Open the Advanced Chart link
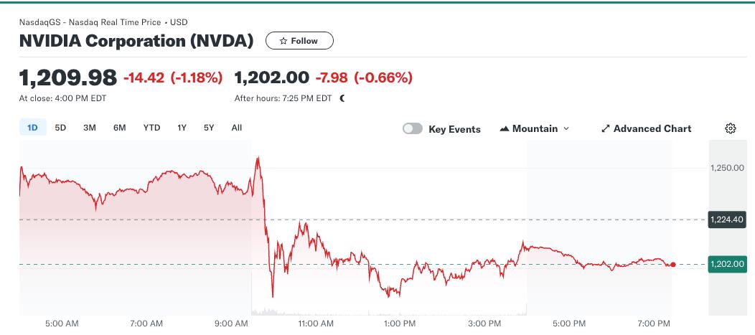The width and height of the screenshot is (755, 335). (652, 129)
